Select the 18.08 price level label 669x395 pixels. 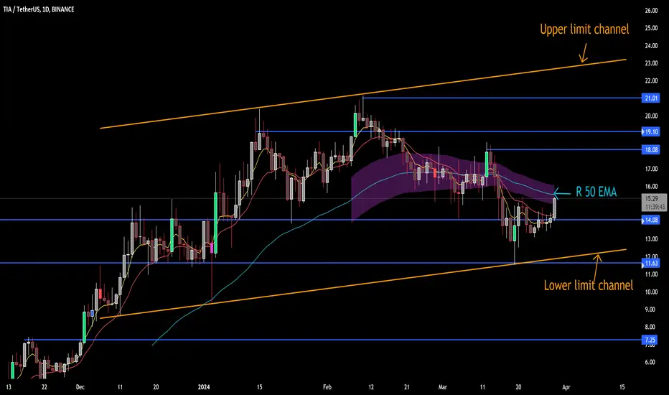(650, 149)
